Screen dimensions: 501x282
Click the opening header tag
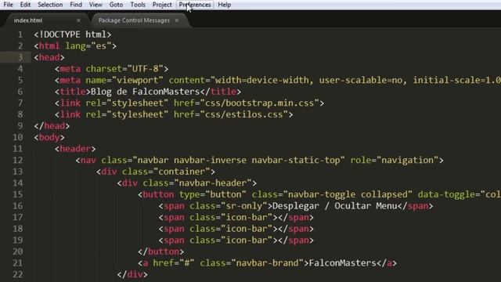tap(75, 149)
